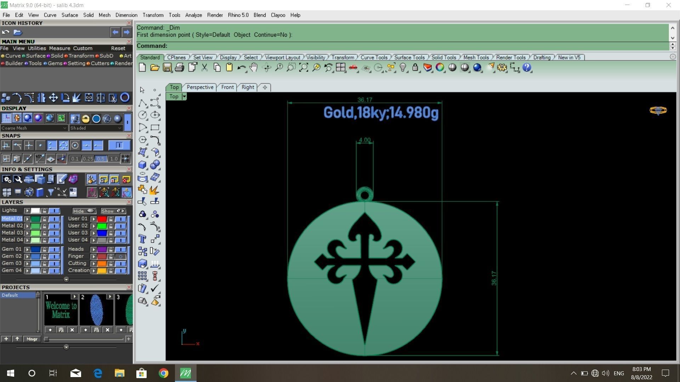
Task: Click the Creation layer yellow color swatch
Action: pyautogui.click(x=102, y=271)
